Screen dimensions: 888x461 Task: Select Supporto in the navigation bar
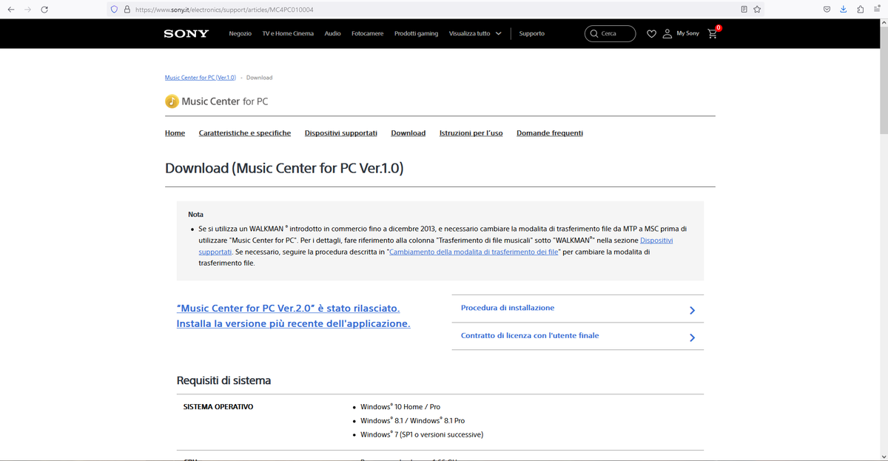531,33
